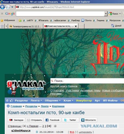Click the Домой home button
This screenshot has height=134, width=124.
116,26
